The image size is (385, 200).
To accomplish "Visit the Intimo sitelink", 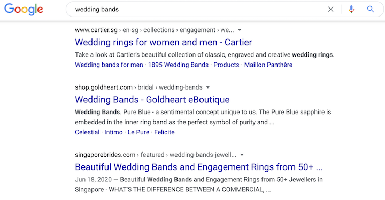I will pyautogui.click(x=113, y=132).
